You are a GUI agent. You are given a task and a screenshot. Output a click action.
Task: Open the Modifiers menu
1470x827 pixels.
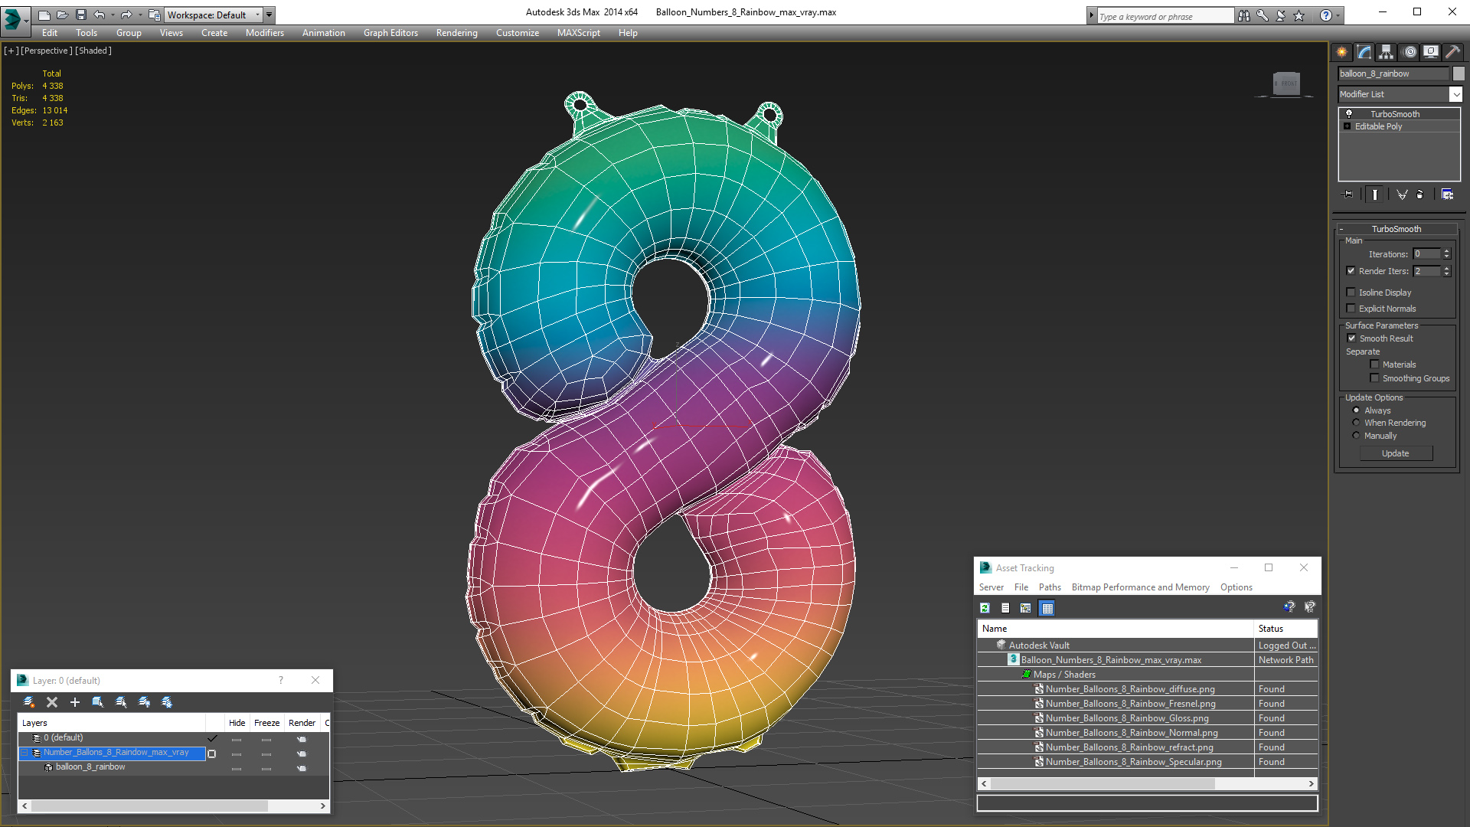tap(265, 33)
